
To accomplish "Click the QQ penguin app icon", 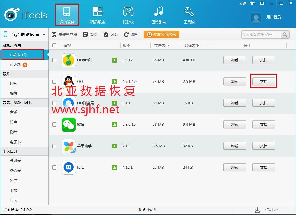I will 69,82.
